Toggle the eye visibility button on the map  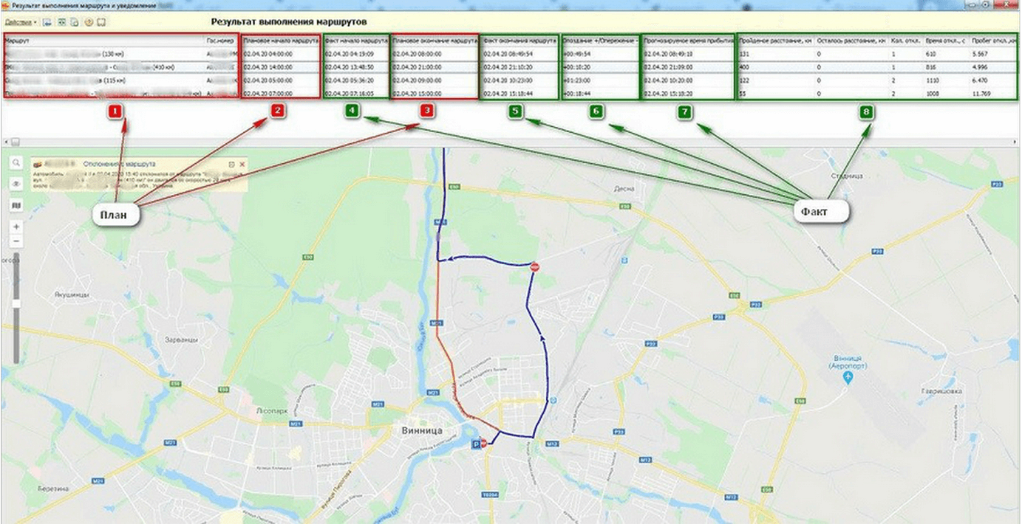point(16,184)
